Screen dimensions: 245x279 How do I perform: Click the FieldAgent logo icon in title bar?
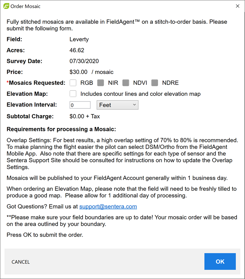(x=6, y=6)
